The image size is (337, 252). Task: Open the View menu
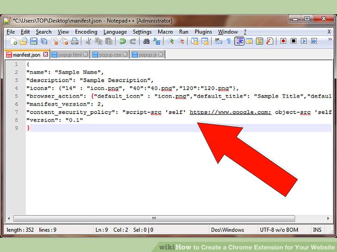click(63, 32)
